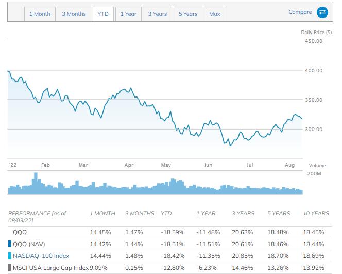Click the 10 YEARS column header

(x=316, y=213)
